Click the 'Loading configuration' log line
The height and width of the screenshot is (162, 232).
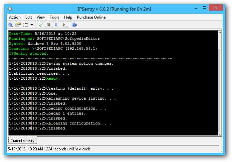pos(58,108)
